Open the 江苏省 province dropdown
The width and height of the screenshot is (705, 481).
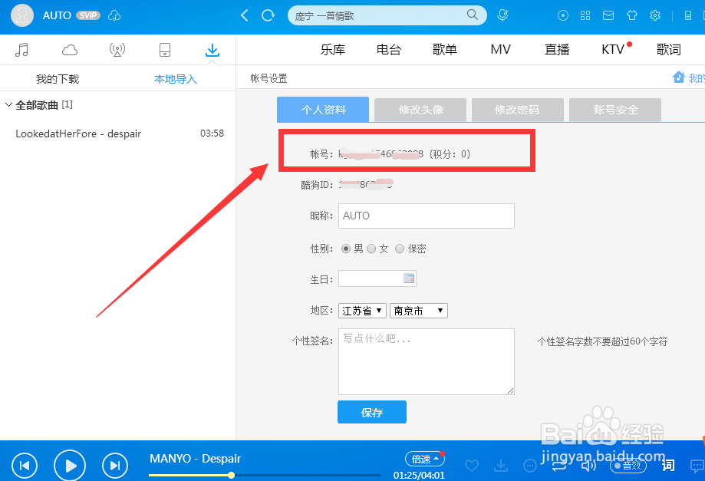point(362,311)
